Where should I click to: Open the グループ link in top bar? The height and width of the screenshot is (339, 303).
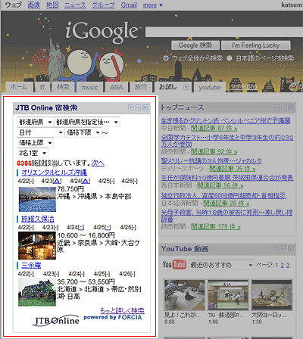pyautogui.click(x=103, y=5)
